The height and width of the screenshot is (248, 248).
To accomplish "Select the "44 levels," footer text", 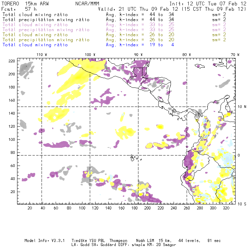I will pos(189,241).
